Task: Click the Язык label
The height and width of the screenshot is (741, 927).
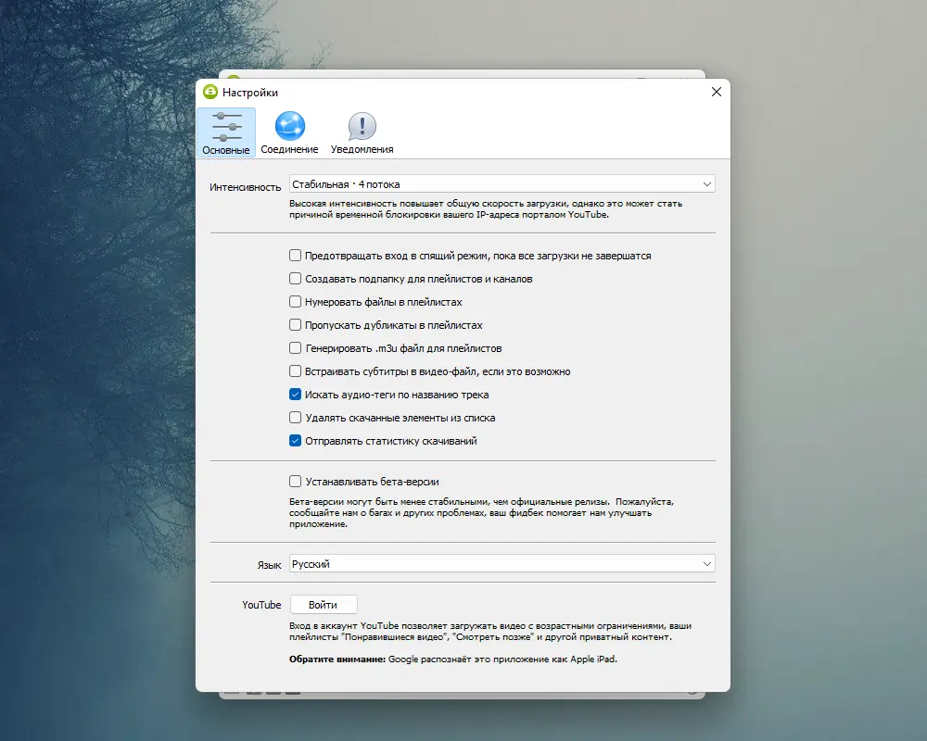Action: pyautogui.click(x=269, y=565)
